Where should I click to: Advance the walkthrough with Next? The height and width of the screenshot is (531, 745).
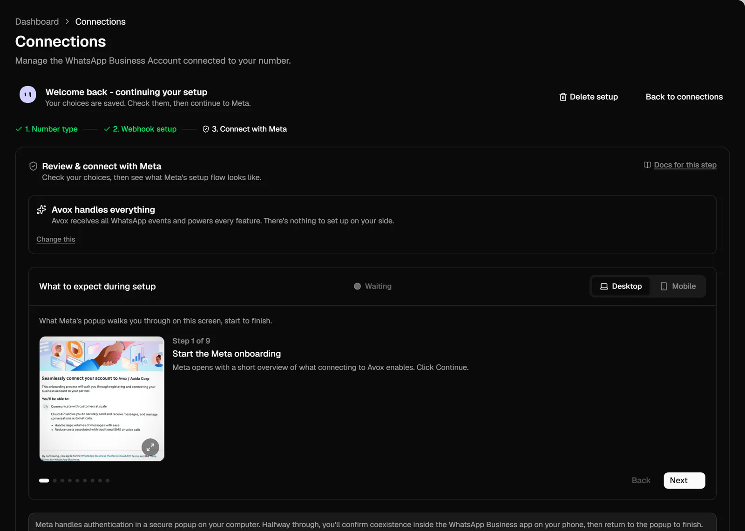coord(684,480)
